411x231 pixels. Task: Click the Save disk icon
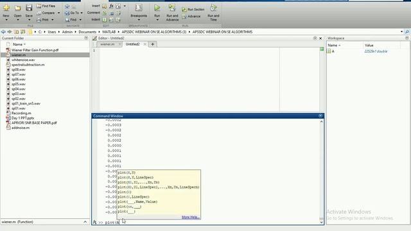click(x=29, y=8)
